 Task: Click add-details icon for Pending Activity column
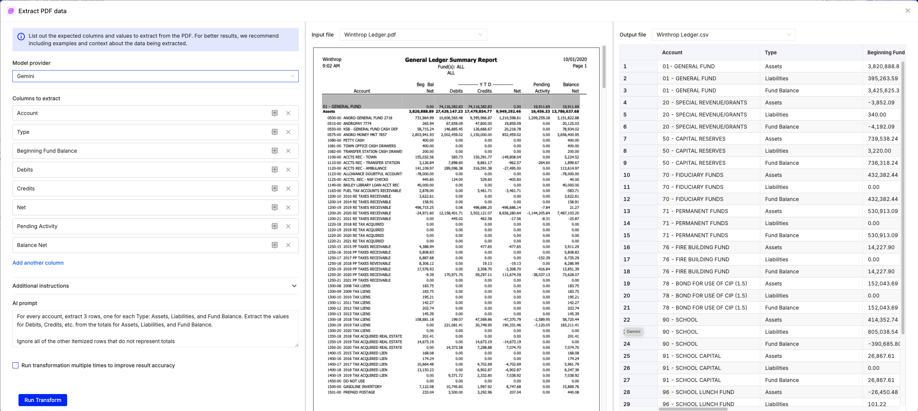pyautogui.click(x=275, y=226)
